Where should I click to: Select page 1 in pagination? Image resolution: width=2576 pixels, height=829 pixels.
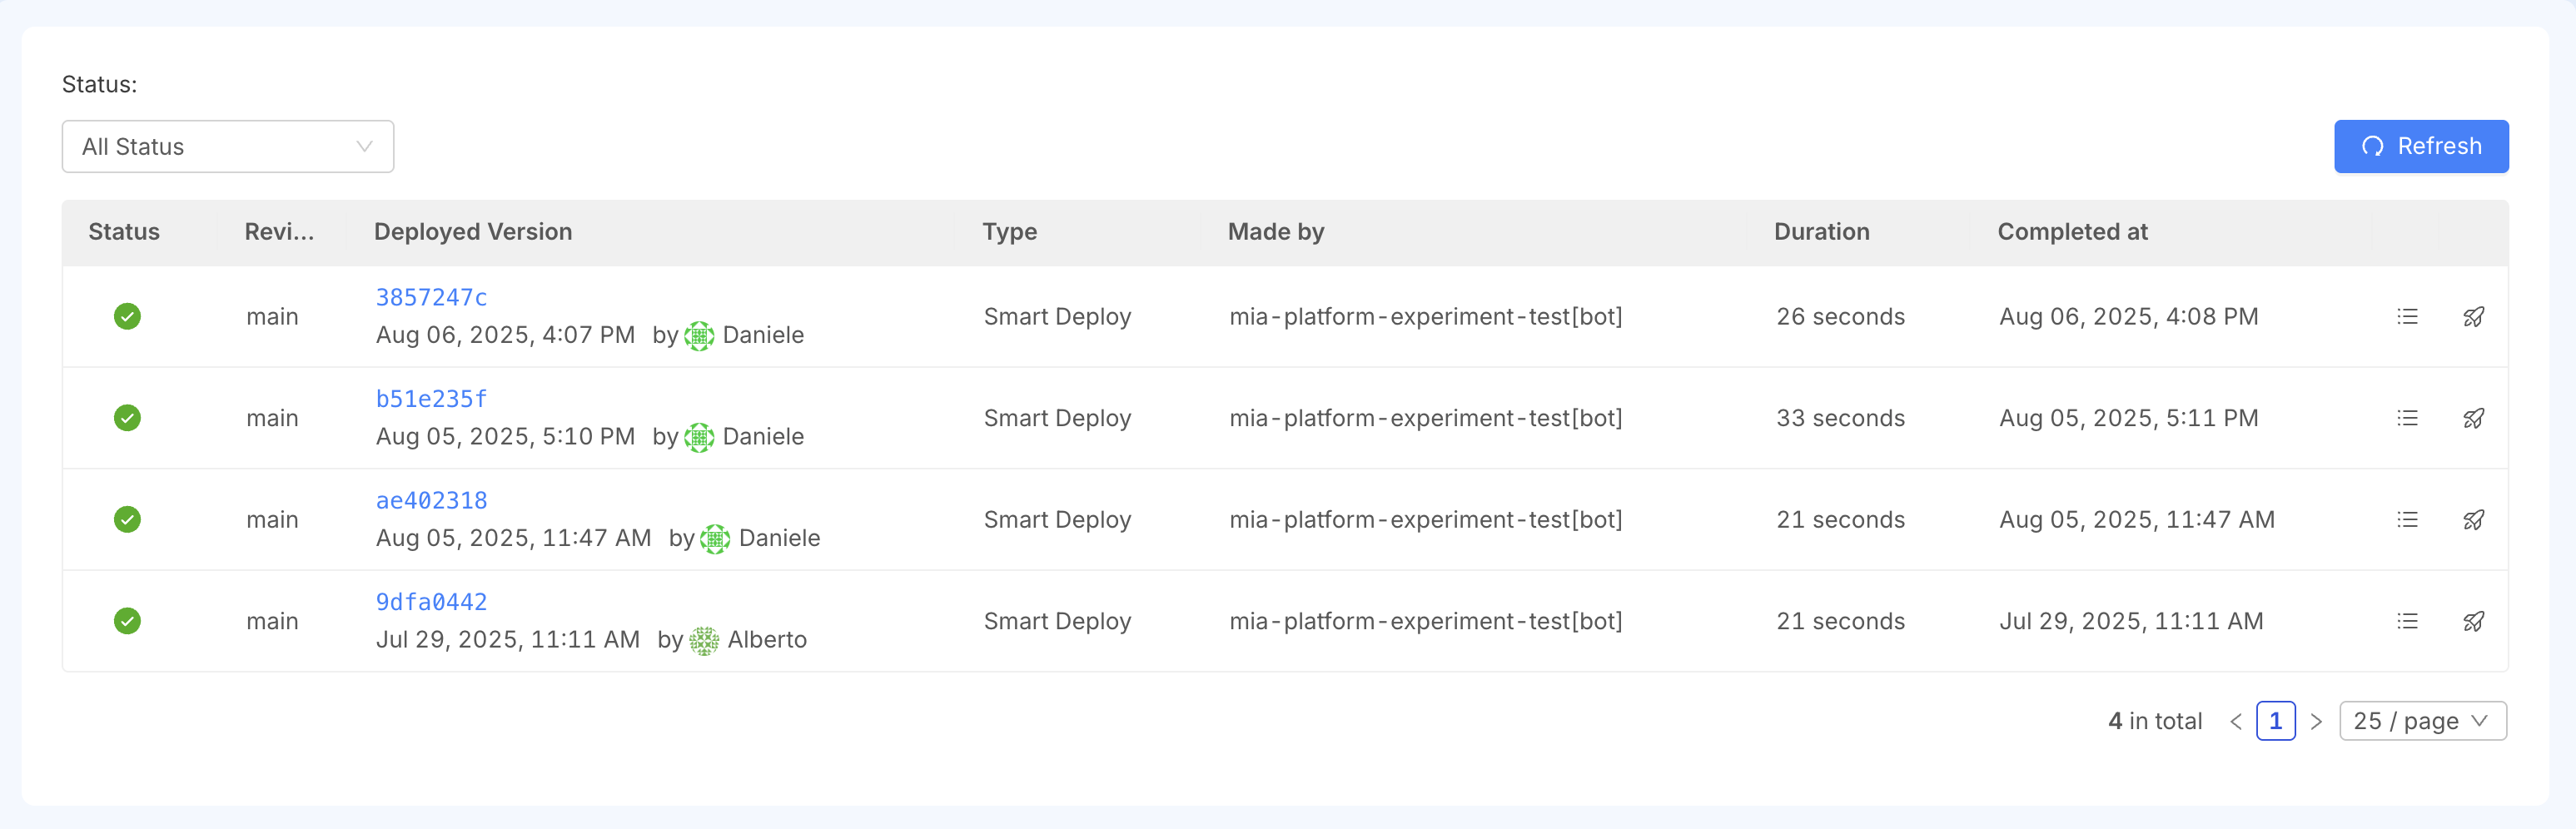pyautogui.click(x=2276, y=721)
